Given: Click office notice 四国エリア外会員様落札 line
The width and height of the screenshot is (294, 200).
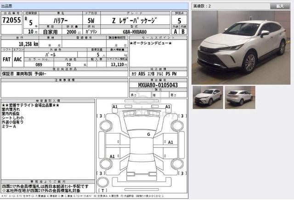Looking at the screenshot, I should click(x=45, y=186).
